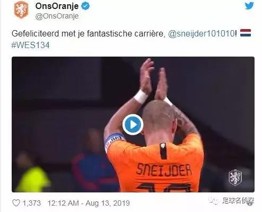Viewport: 262px width, 212px height.
Task: Open the @sneijder101010 mention link
Action: pyautogui.click(x=202, y=33)
